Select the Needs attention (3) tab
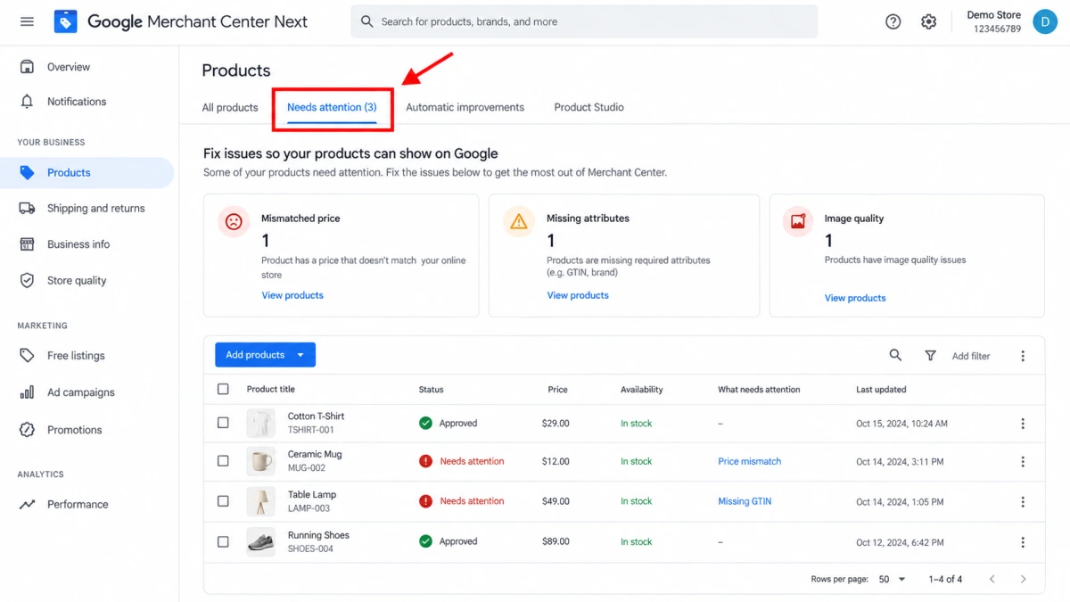The width and height of the screenshot is (1070, 602). pyautogui.click(x=332, y=107)
